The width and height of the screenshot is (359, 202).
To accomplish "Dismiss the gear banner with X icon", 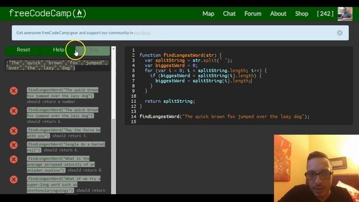I will (340, 33).
